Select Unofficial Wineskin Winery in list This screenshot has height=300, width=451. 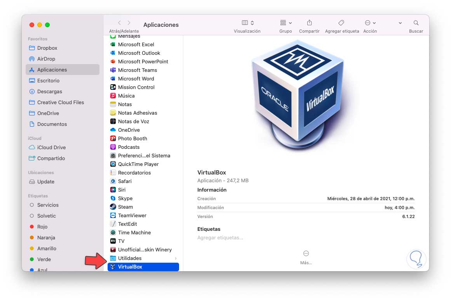click(143, 249)
